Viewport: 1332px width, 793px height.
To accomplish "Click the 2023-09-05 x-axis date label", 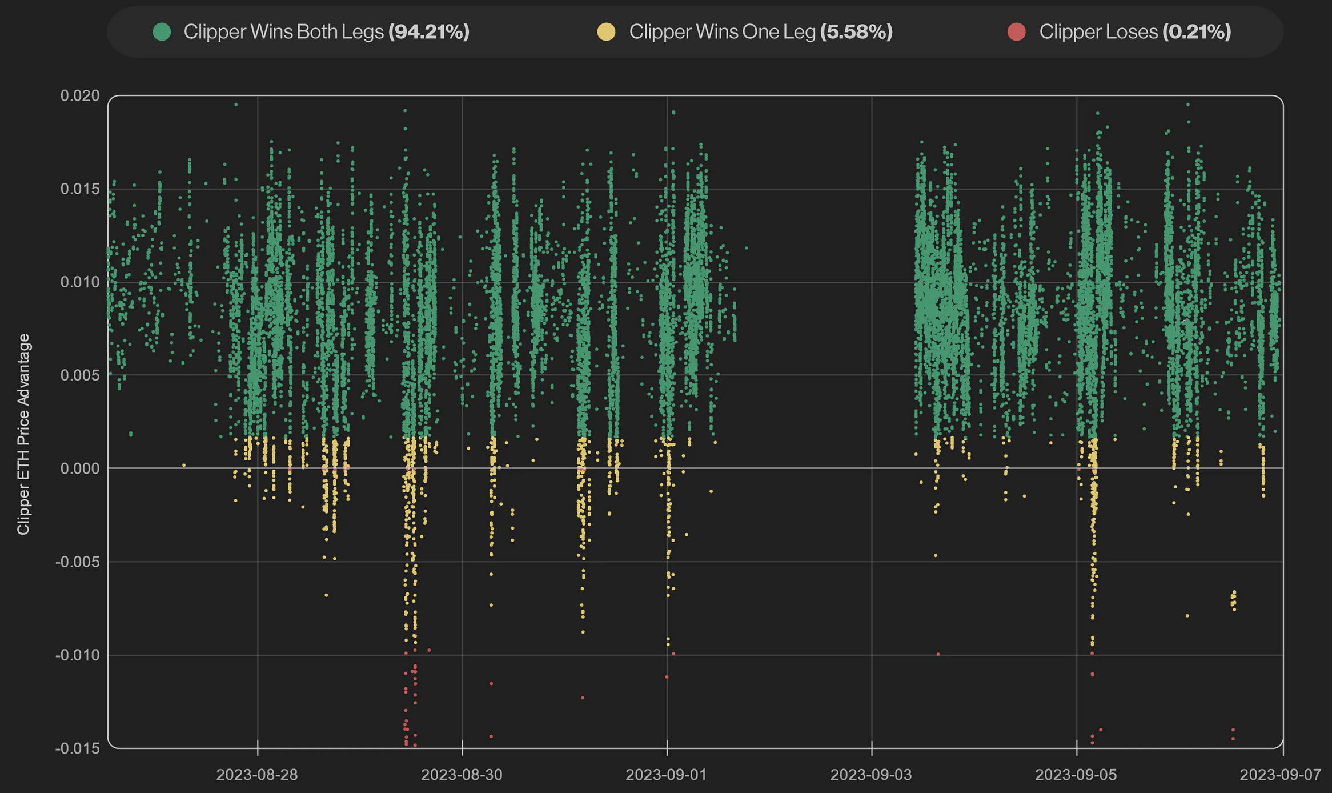I will [1076, 775].
